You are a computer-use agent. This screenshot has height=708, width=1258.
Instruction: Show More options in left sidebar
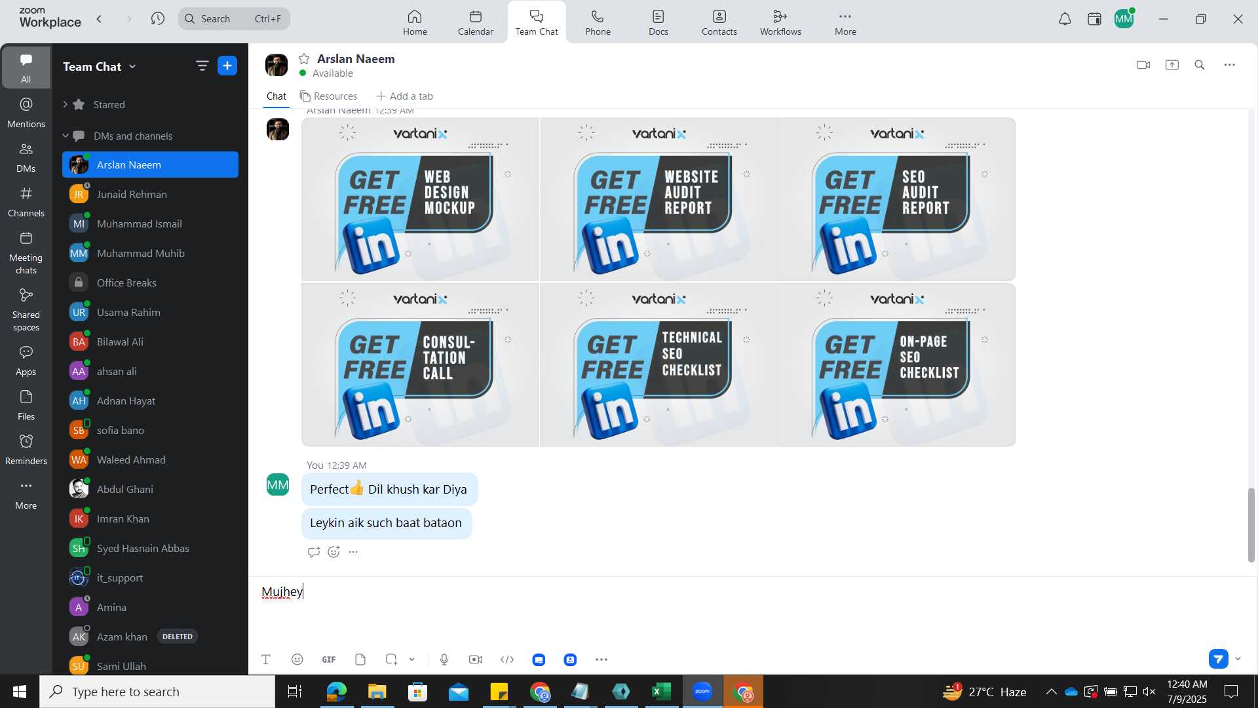tap(26, 494)
